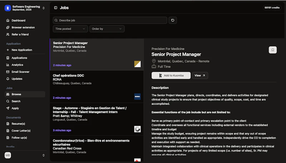Click Precision For Medicine company name in details

(x=168, y=49)
